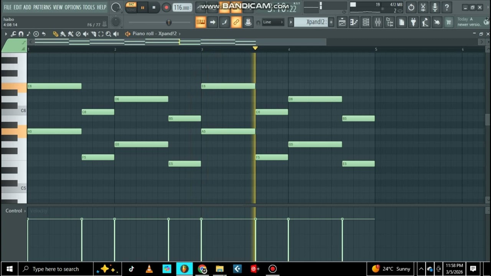Toggle note/clip grouping button
The image size is (491, 276).
pos(224,22)
